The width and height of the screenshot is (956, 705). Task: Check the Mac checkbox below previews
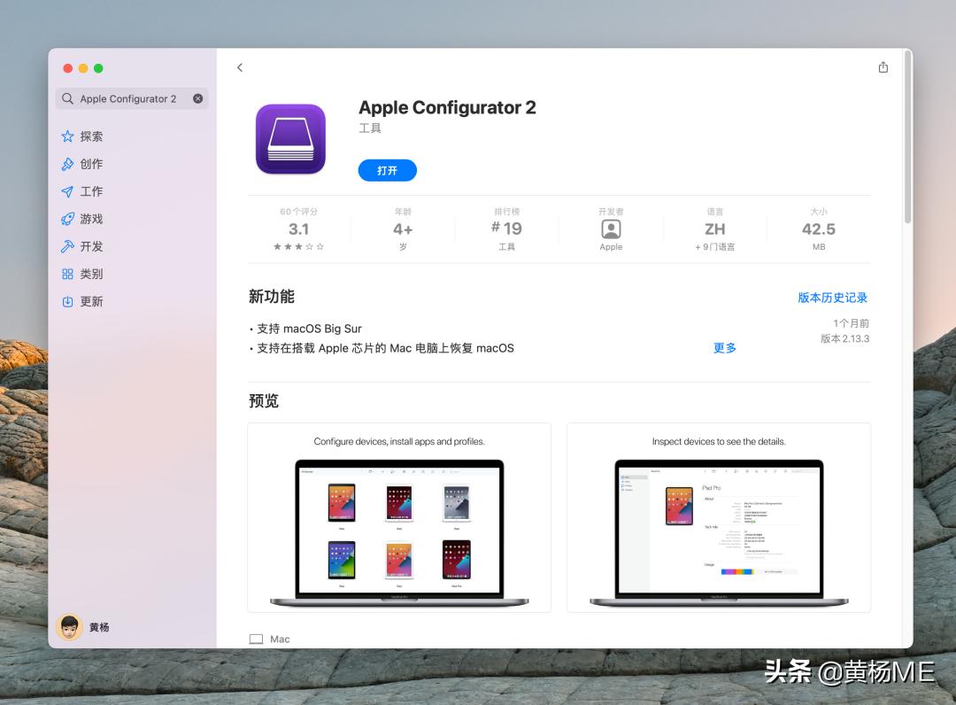(256, 638)
